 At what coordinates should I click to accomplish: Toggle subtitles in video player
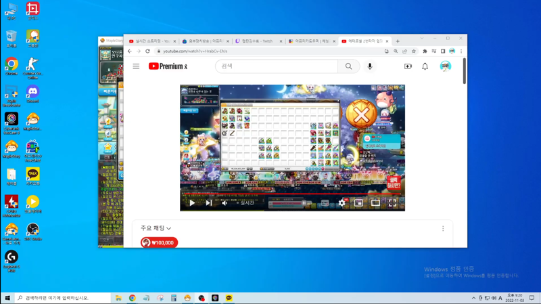pos(325,203)
